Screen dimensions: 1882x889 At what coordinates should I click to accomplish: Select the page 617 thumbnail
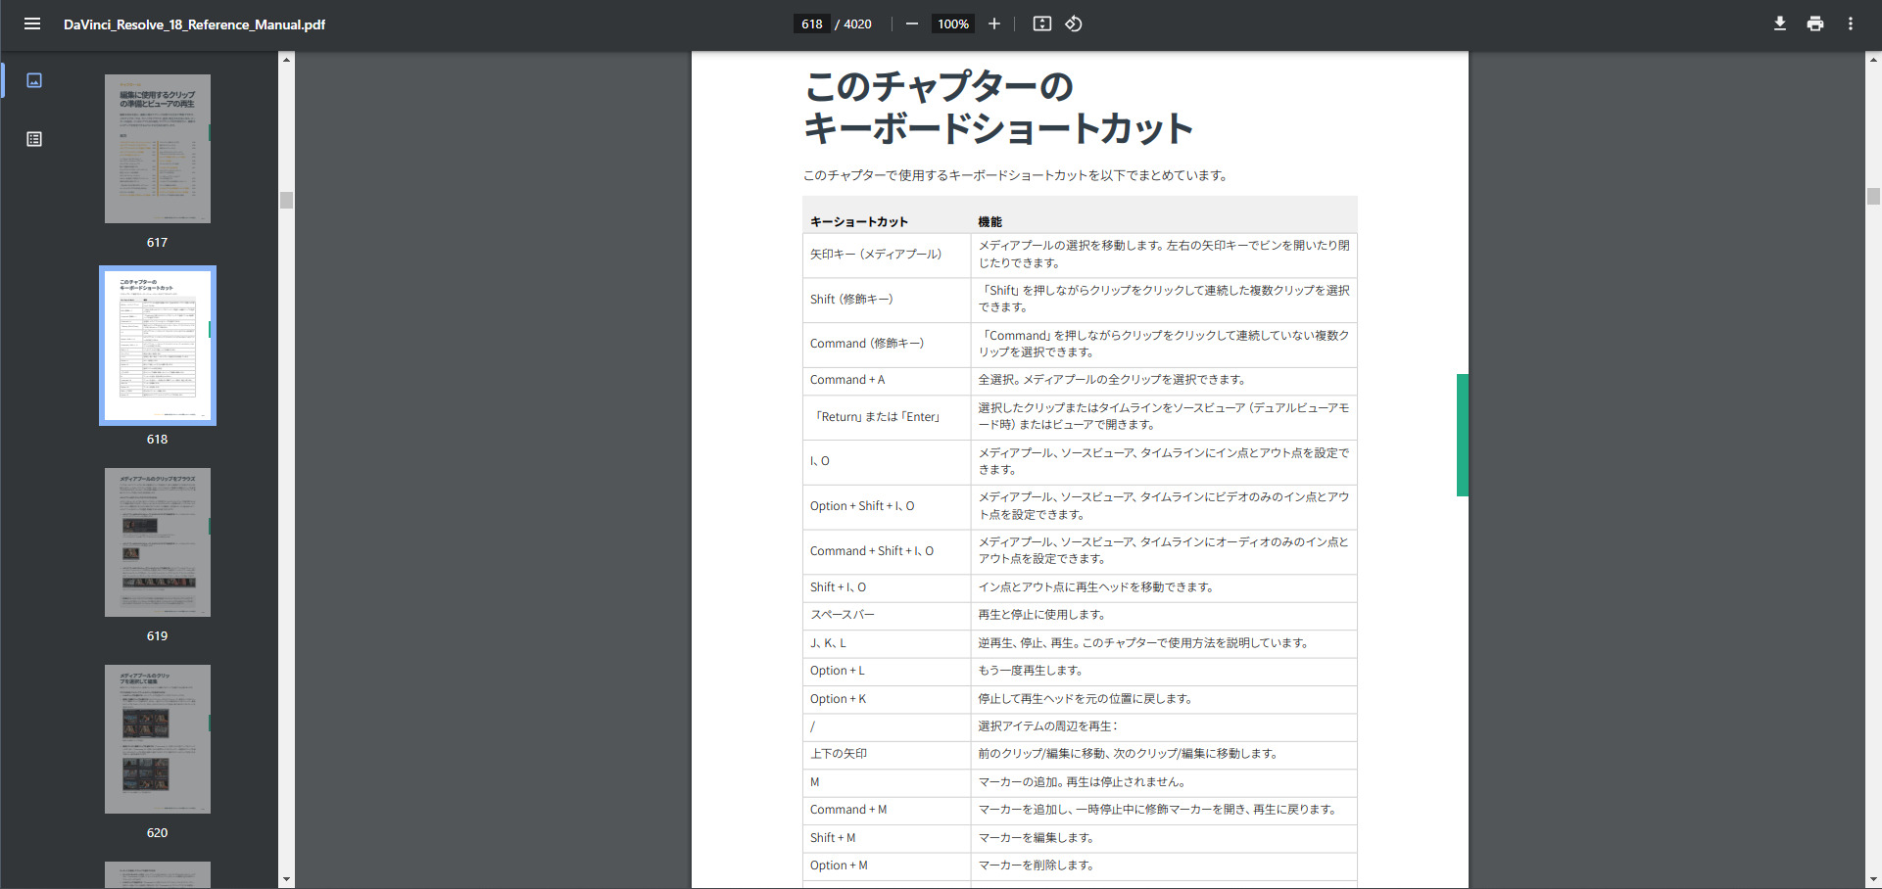point(157,148)
